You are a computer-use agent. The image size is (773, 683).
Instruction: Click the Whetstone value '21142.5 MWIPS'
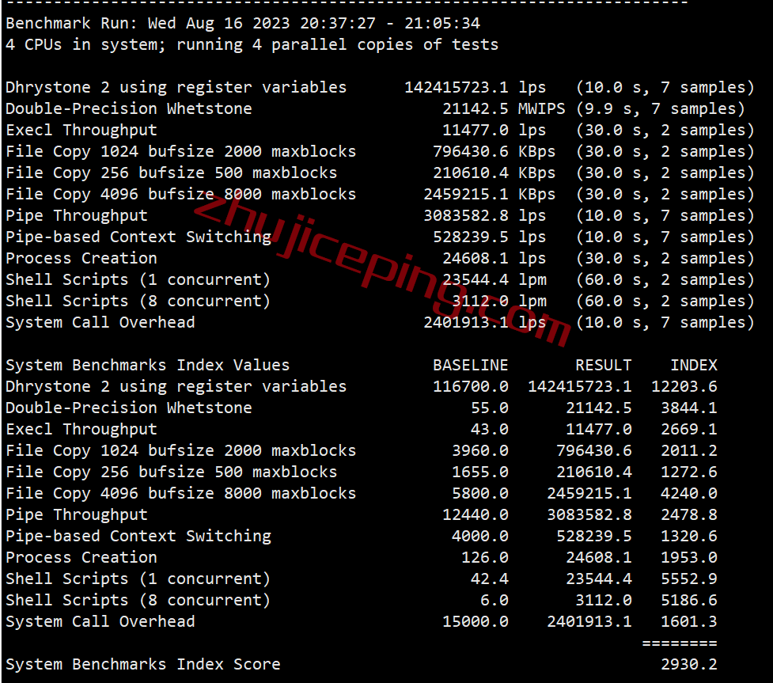pos(504,108)
